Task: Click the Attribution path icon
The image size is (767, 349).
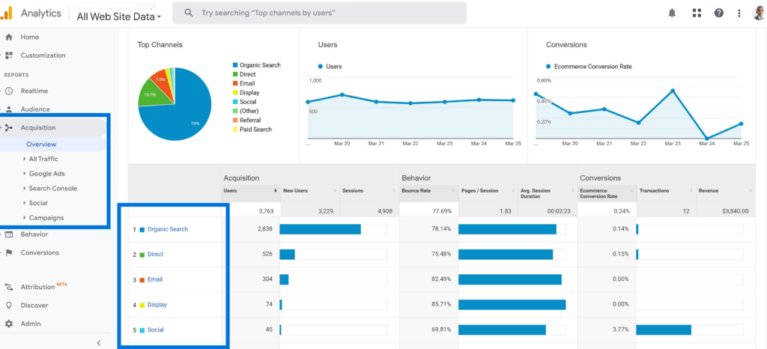Action: tap(9, 287)
